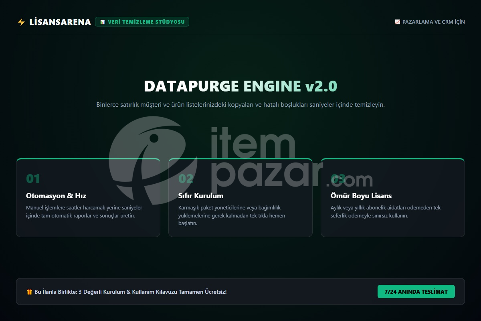
Task: Click the chart icon in the studio badge
Action: tap(103, 22)
